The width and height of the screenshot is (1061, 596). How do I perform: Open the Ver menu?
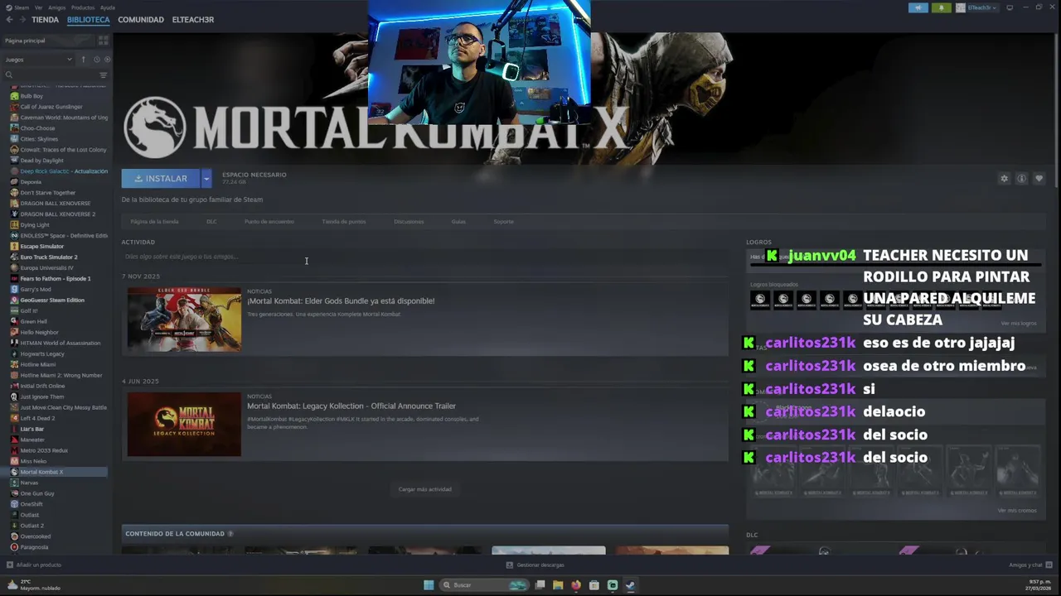click(38, 7)
